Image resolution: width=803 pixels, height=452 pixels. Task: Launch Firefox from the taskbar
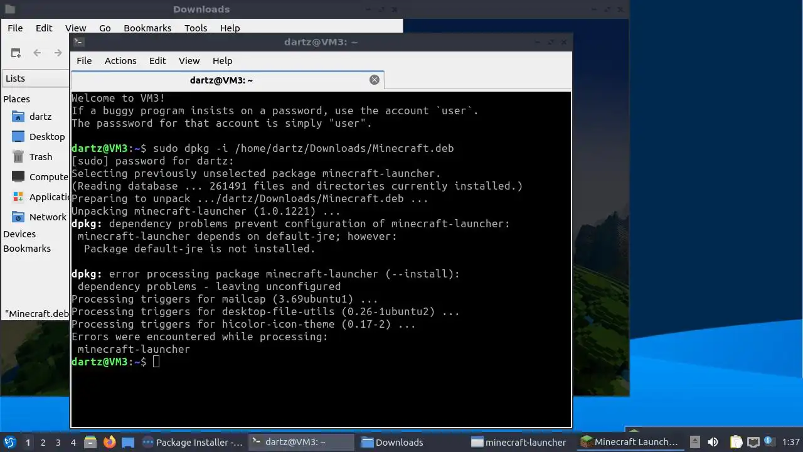click(110, 442)
